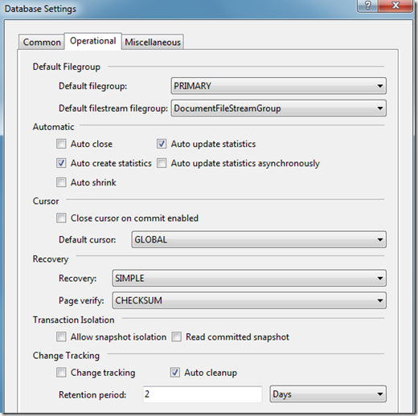The image size is (418, 416).
Task: Close the Database Settings dialog
Action: (x=395, y=6)
